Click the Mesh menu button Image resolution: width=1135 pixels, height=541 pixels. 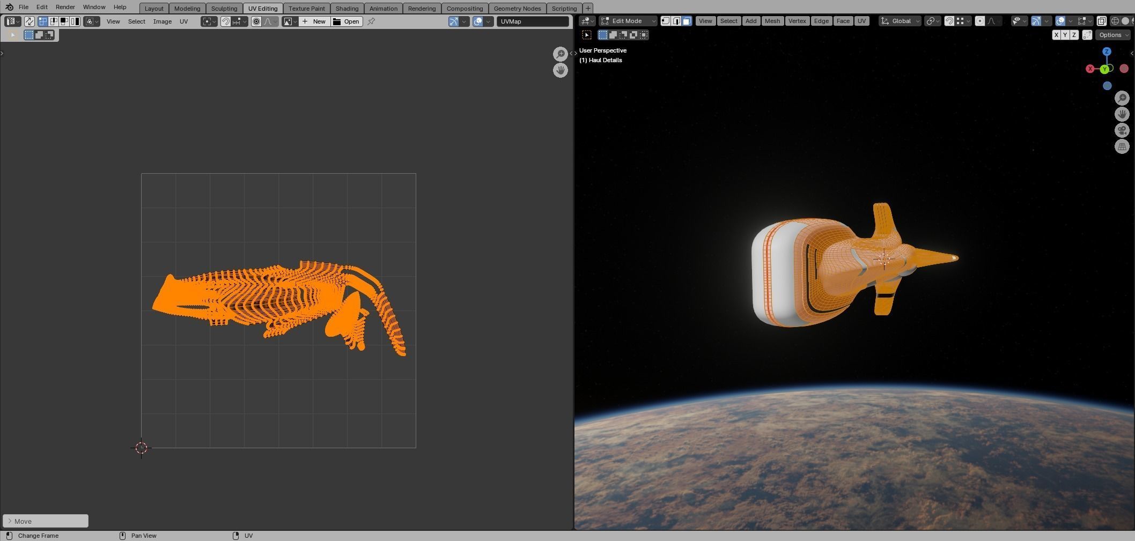pos(772,21)
